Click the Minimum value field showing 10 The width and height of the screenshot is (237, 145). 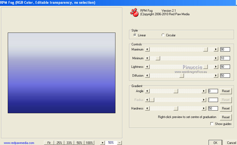(225, 58)
